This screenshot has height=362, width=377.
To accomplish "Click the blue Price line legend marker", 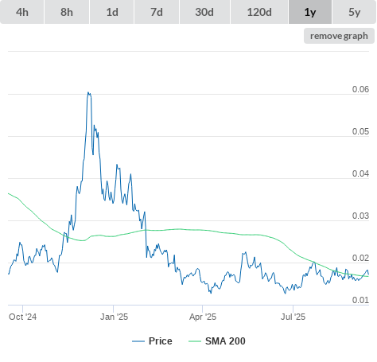I will pos(138,341).
